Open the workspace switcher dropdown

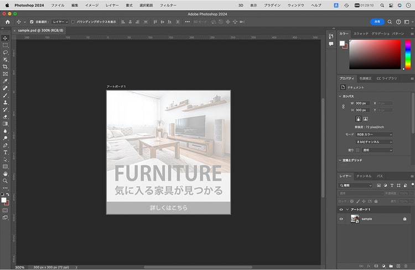(408, 22)
